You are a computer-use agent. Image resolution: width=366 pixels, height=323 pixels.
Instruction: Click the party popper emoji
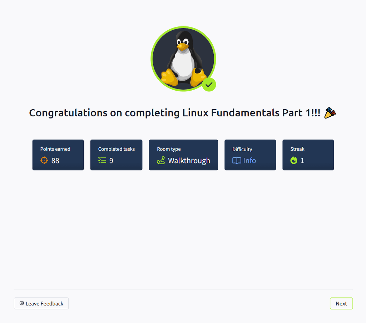330,113
